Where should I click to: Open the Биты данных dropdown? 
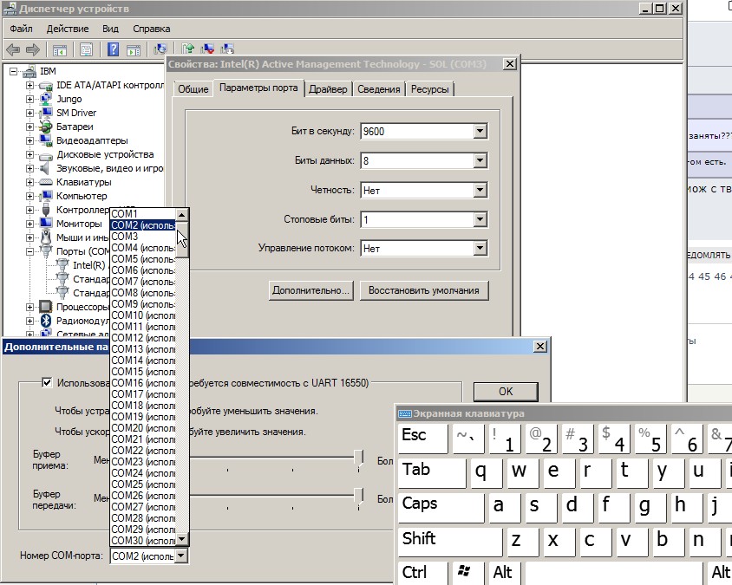[x=480, y=160]
